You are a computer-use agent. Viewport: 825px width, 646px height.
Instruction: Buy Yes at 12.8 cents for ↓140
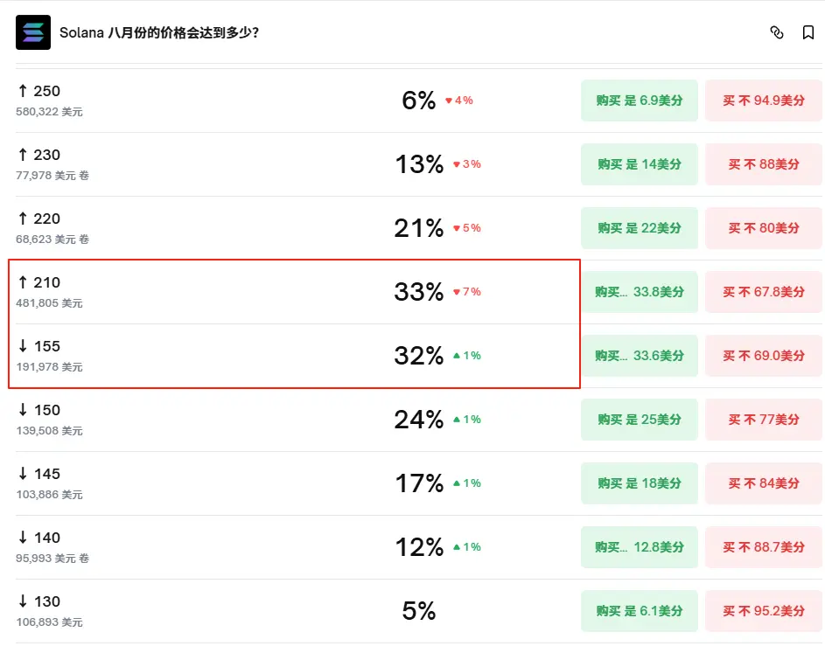click(640, 547)
